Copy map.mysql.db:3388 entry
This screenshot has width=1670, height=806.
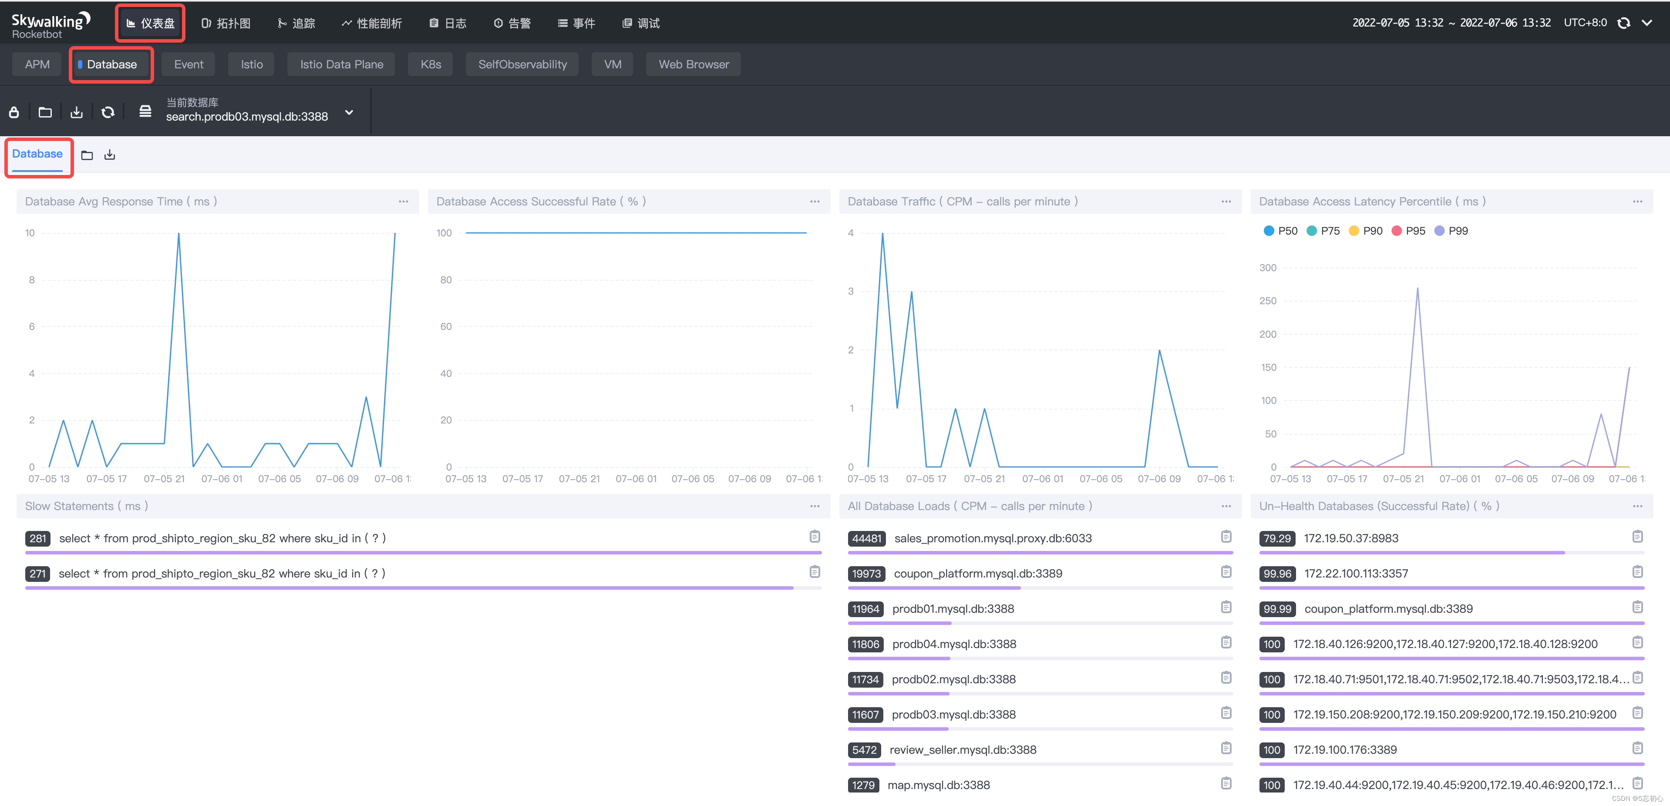pos(1226,783)
